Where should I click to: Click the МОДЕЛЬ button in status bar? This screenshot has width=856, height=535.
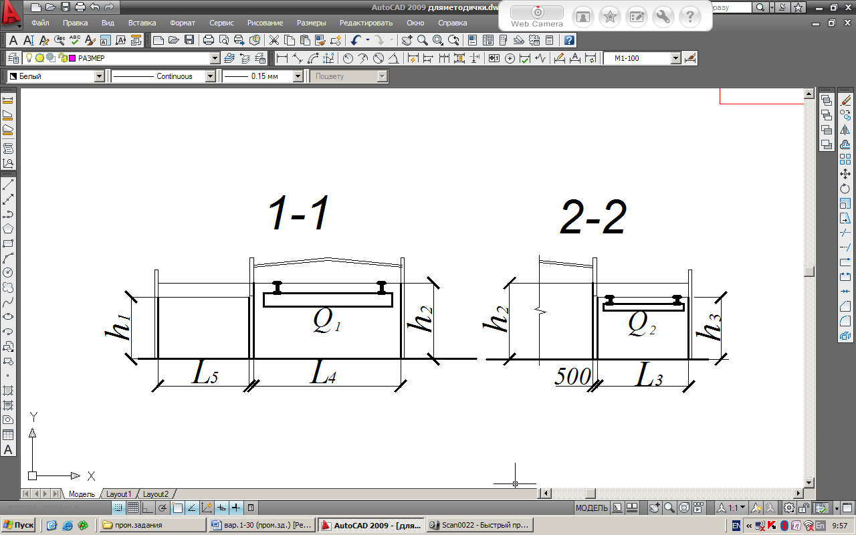591,508
